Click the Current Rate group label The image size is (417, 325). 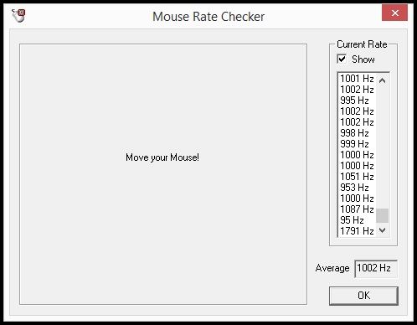(362, 44)
